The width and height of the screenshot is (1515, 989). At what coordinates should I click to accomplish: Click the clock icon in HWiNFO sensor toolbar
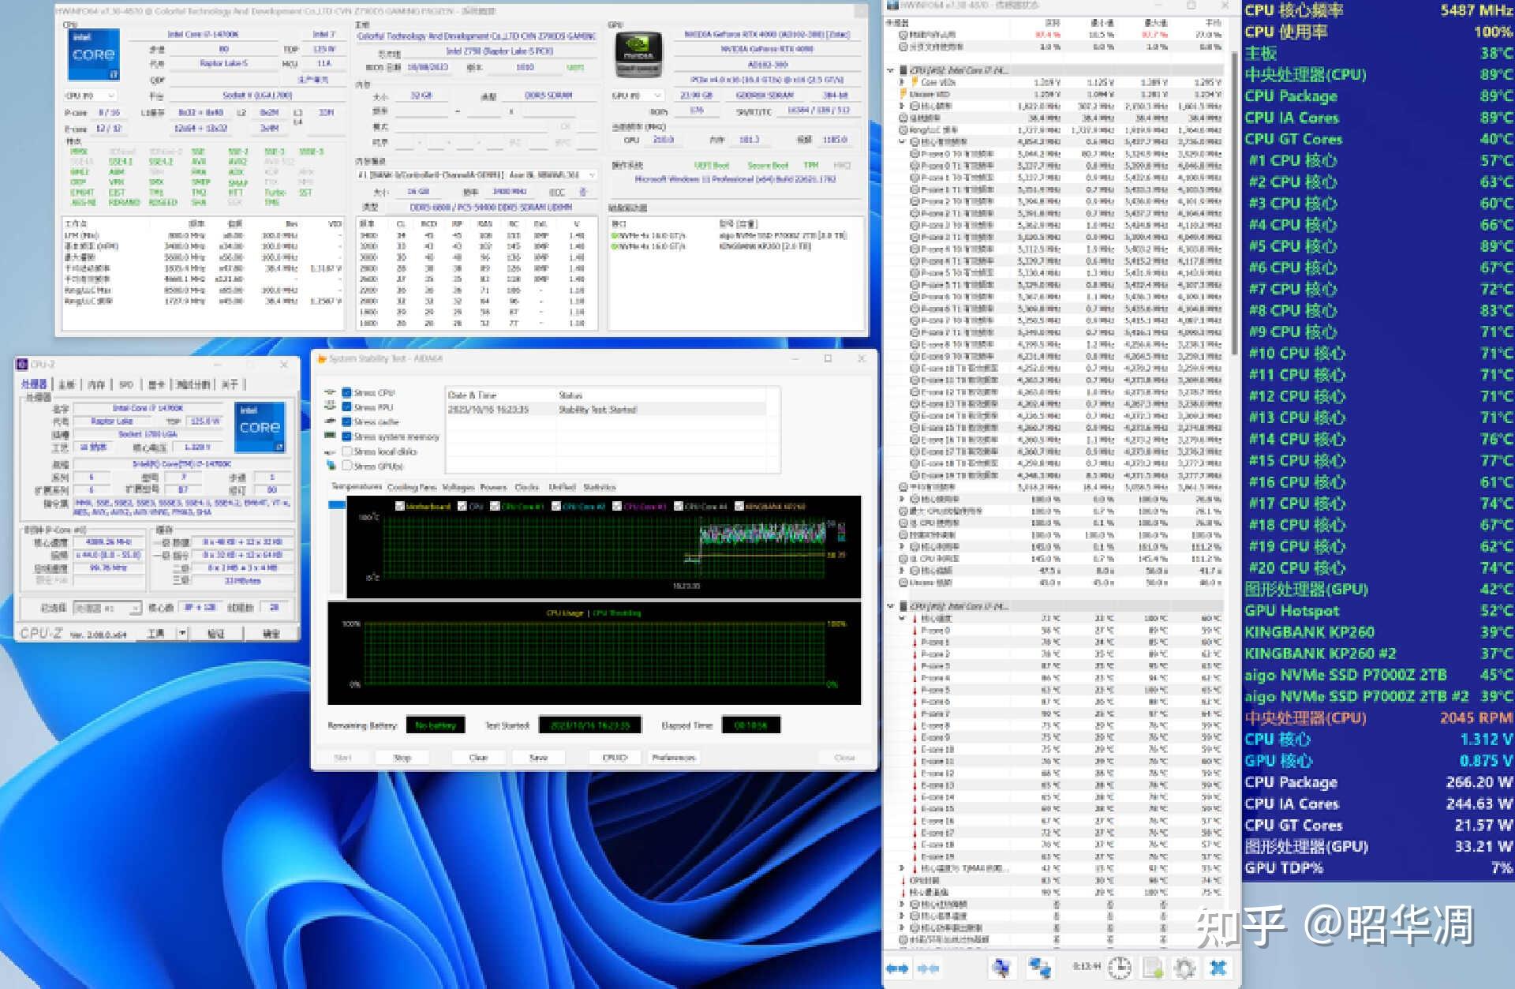click(x=1120, y=967)
